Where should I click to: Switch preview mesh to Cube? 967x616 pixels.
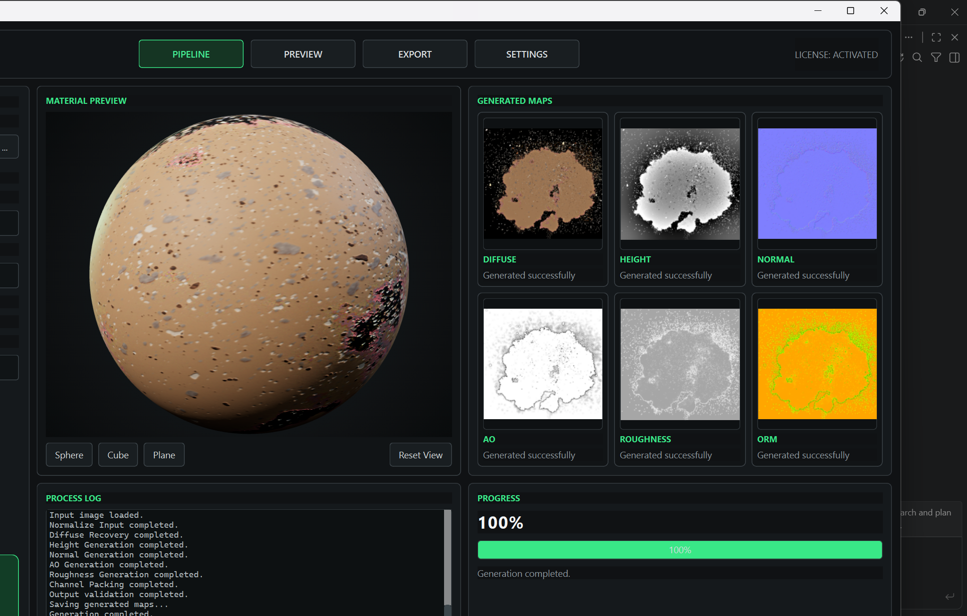118,455
